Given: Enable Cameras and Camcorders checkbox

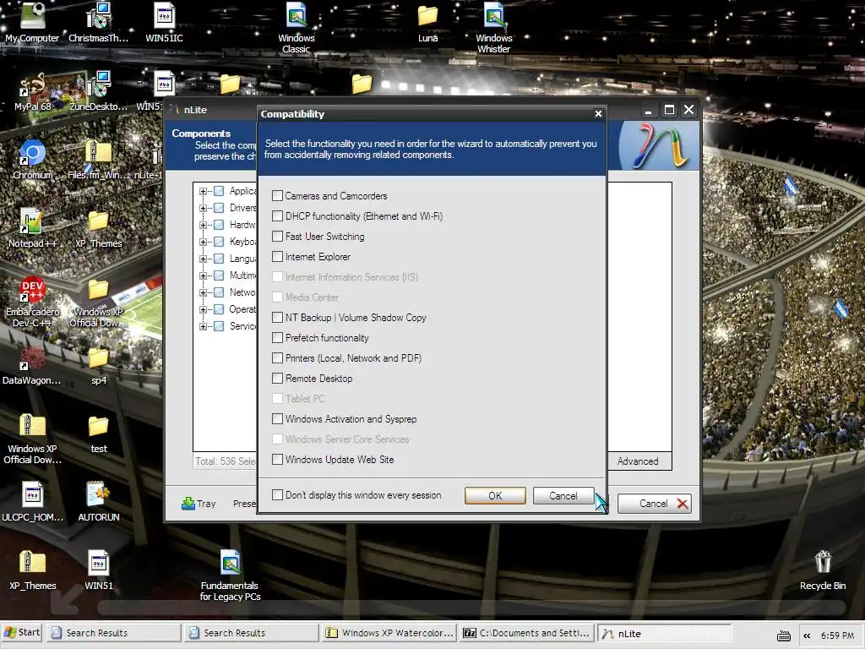Looking at the screenshot, I should (x=277, y=196).
